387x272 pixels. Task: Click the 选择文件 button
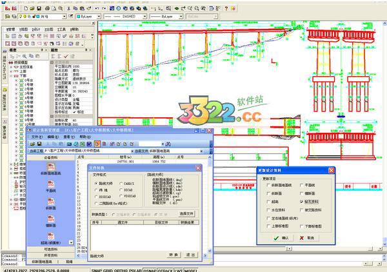186,213
